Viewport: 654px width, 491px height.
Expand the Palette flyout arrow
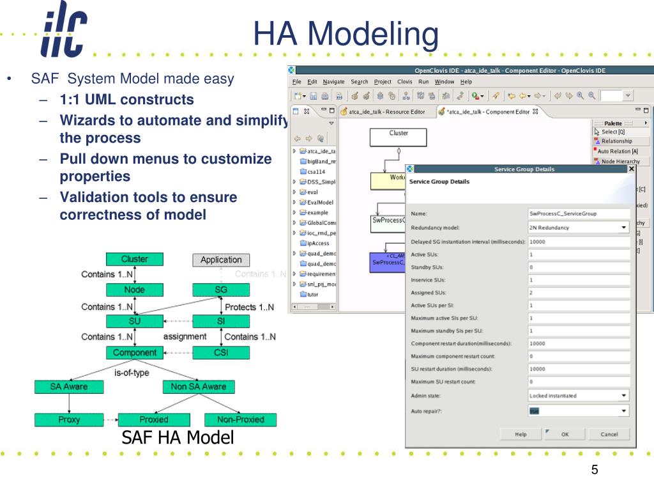[x=646, y=123]
